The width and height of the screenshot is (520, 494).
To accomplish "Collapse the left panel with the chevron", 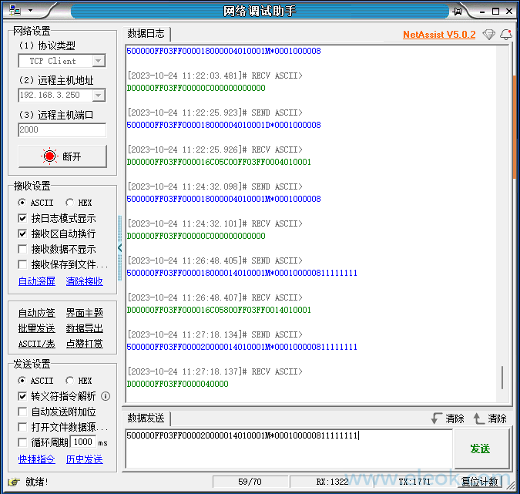I will 119,247.
